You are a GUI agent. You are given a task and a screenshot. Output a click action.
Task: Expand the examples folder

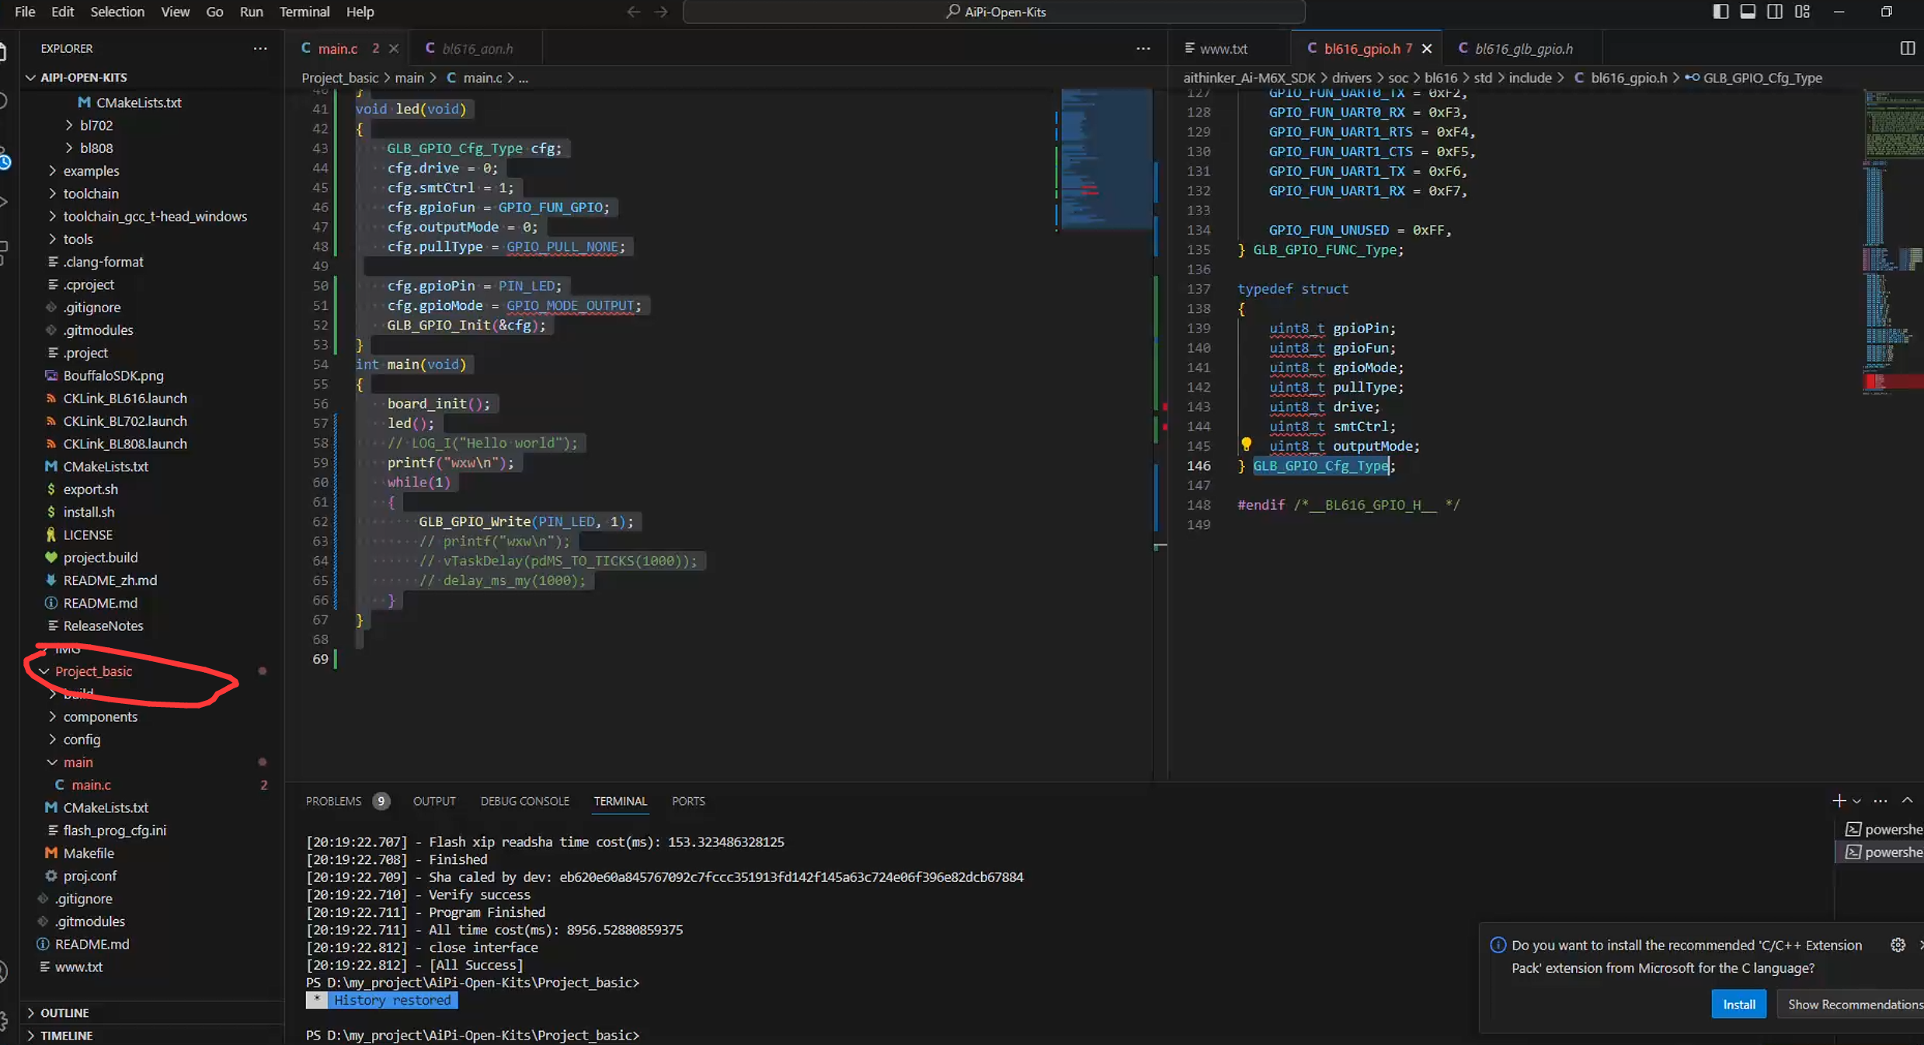(91, 171)
